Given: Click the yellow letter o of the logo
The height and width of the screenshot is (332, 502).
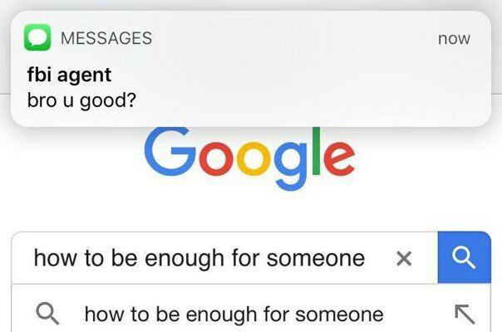Looking at the screenshot, I should (254, 159).
